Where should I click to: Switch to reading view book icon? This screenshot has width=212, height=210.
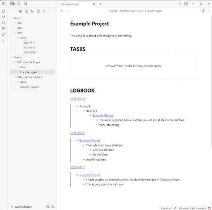pos(203,10)
